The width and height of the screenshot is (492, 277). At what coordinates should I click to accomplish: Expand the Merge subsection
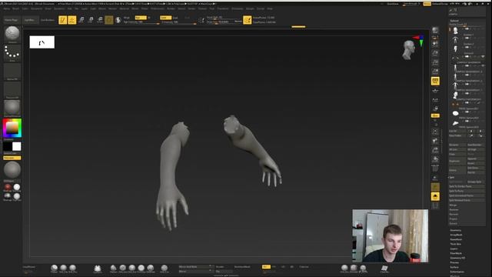coord(453,205)
